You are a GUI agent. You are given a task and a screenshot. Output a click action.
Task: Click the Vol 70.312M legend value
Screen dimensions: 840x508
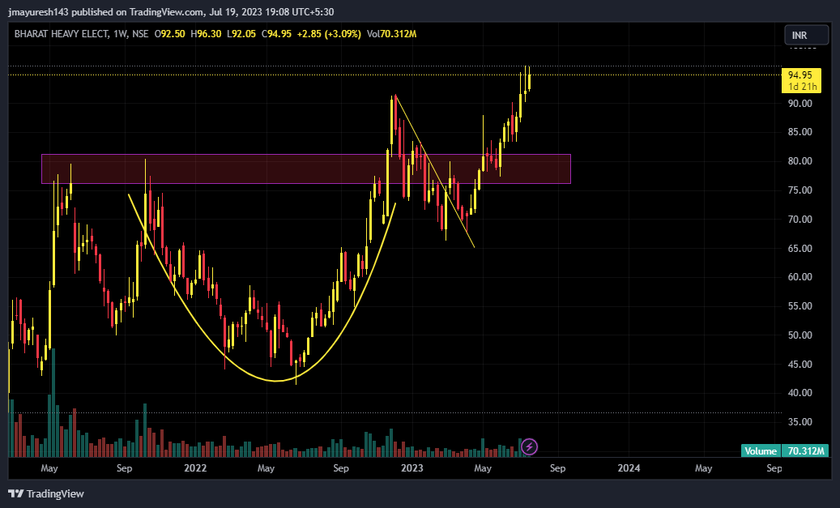391,34
